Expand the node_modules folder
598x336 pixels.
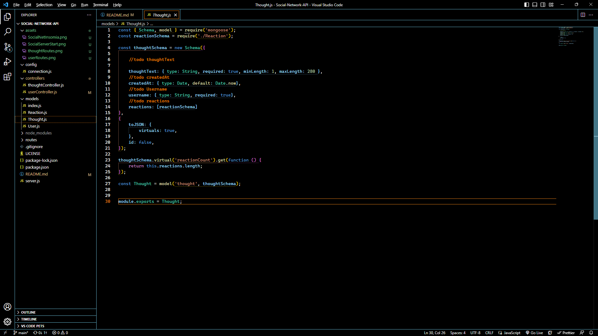38,133
